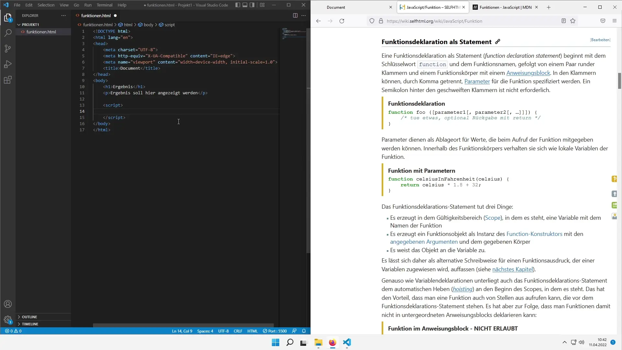Toggle primary side bar layout button
622x350 pixels.
point(238,5)
